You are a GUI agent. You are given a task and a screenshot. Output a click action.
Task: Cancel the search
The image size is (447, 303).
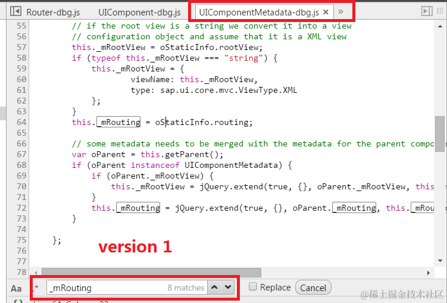pyautogui.click(x=313, y=288)
